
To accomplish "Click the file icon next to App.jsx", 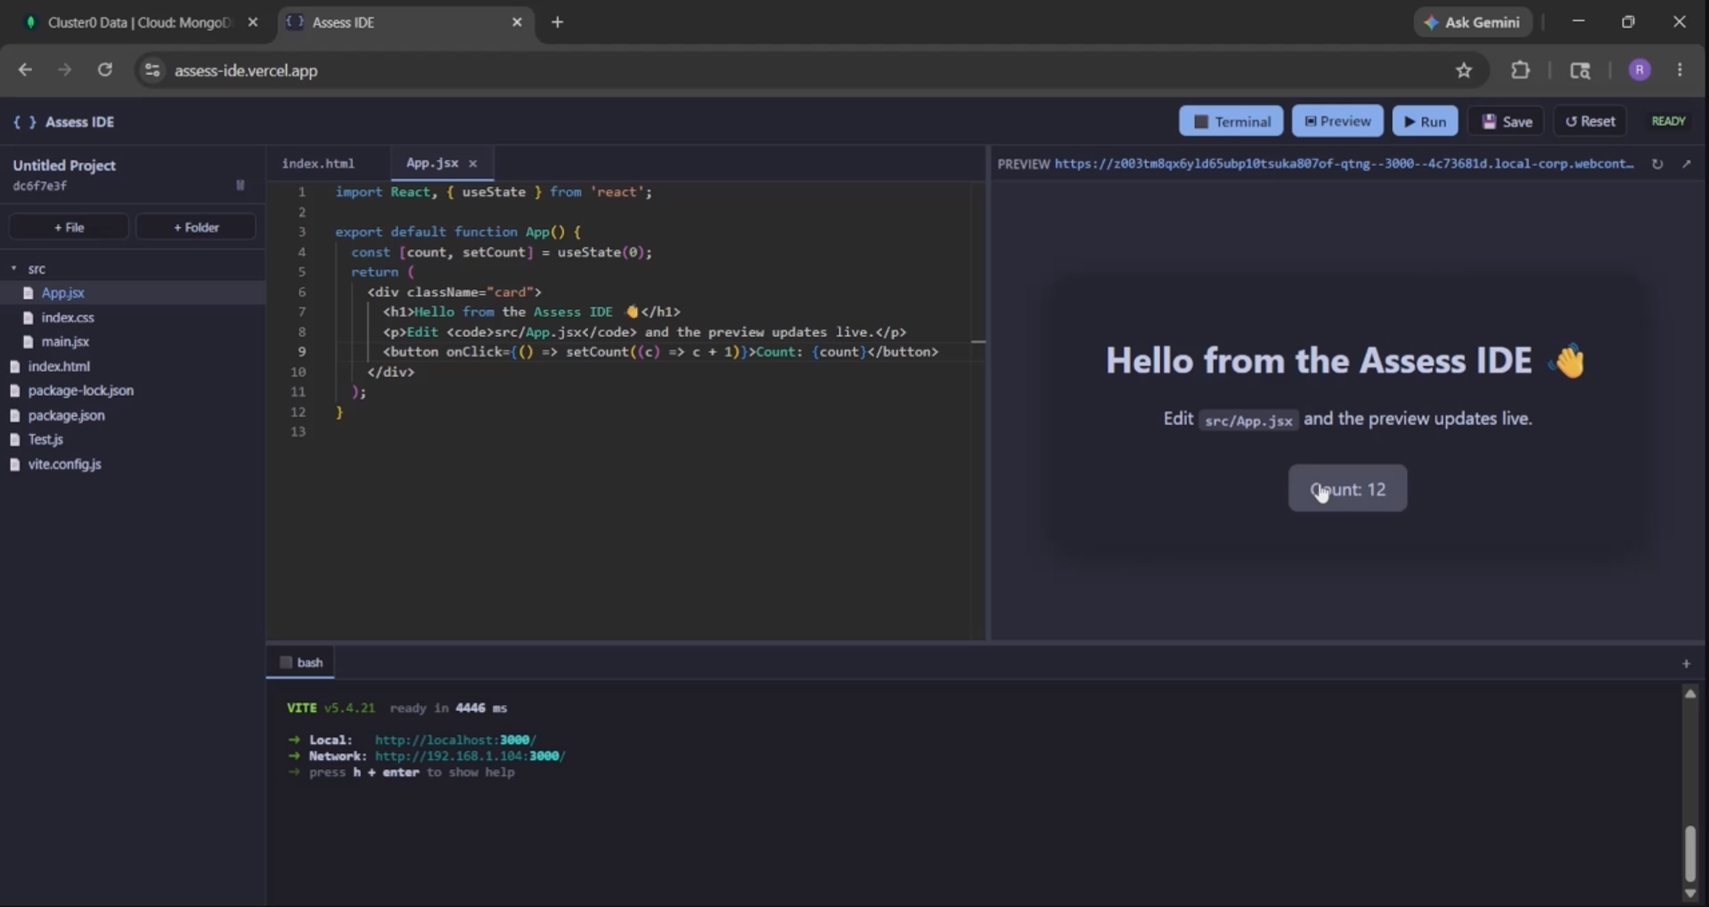I will [x=28, y=292].
